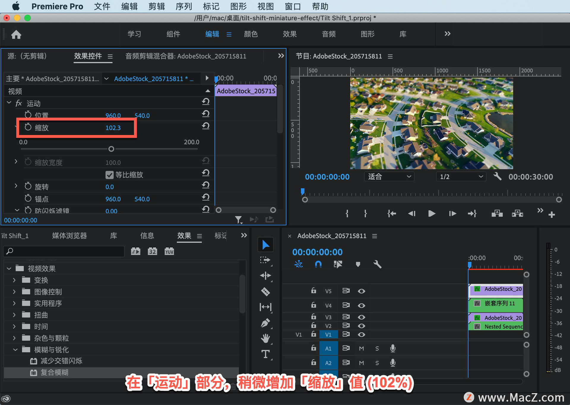Open the program monitor button editor plus
This screenshot has height=405, width=570.
point(552,215)
